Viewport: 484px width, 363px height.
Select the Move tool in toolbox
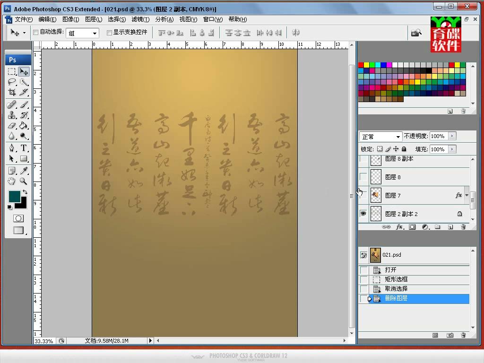tap(24, 72)
